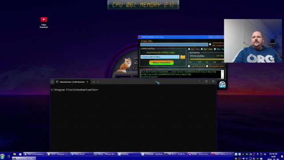The width and height of the screenshot is (284, 160).
Task: Click the notification bell in system tray
Action: (282, 156)
